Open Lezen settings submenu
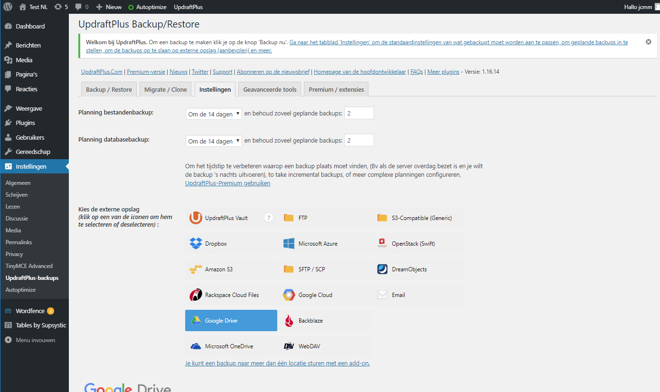This screenshot has height=392, width=660. pos(12,207)
